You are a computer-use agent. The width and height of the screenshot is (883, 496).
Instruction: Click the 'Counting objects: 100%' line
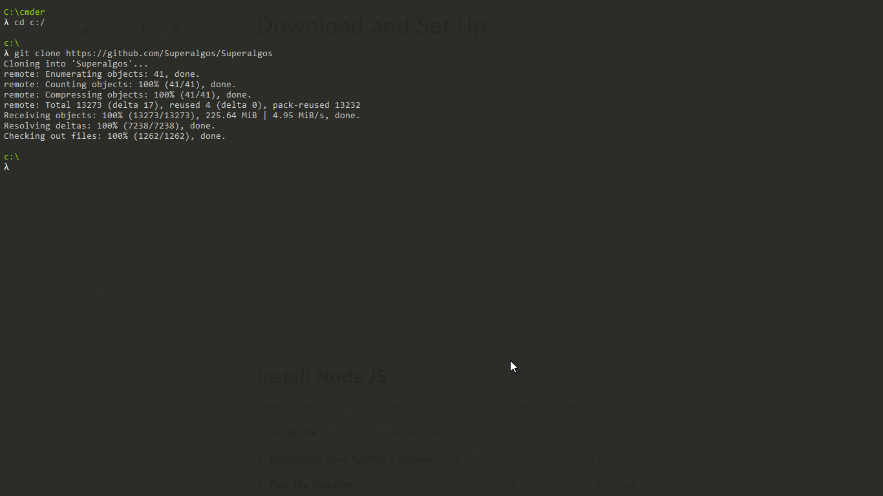120,84
